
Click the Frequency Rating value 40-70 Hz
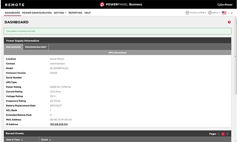click(x=55, y=101)
